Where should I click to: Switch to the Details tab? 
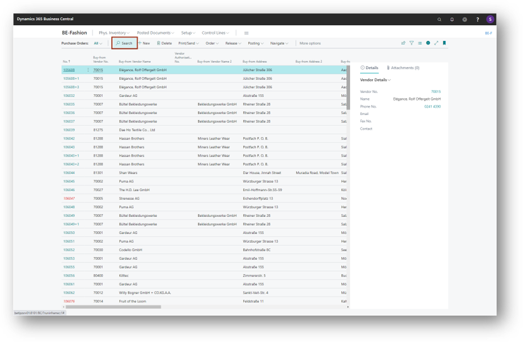[x=369, y=68]
